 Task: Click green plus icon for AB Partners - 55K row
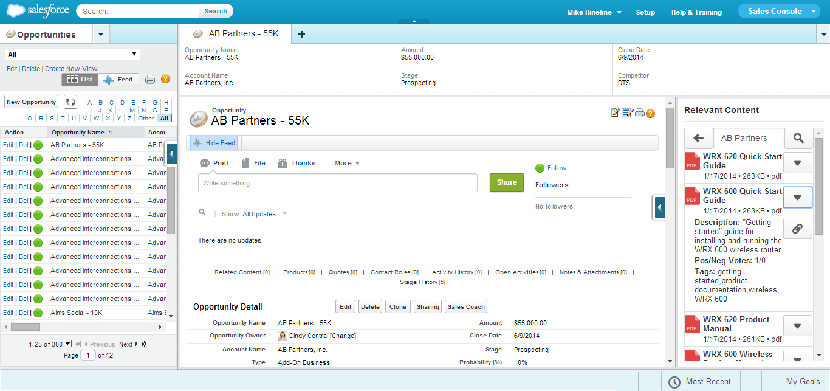(38, 145)
